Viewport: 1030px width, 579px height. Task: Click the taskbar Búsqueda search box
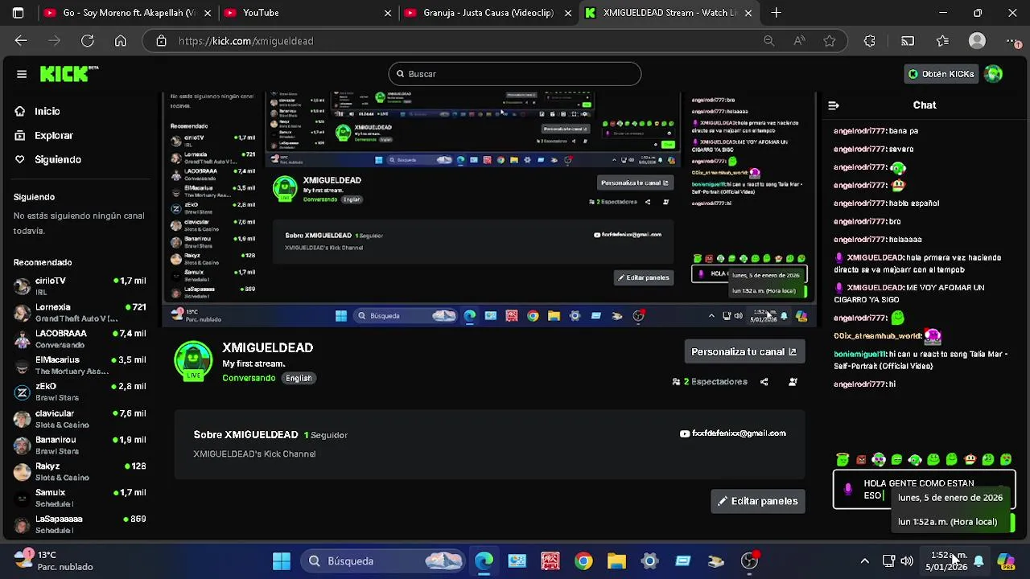tap(384, 561)
